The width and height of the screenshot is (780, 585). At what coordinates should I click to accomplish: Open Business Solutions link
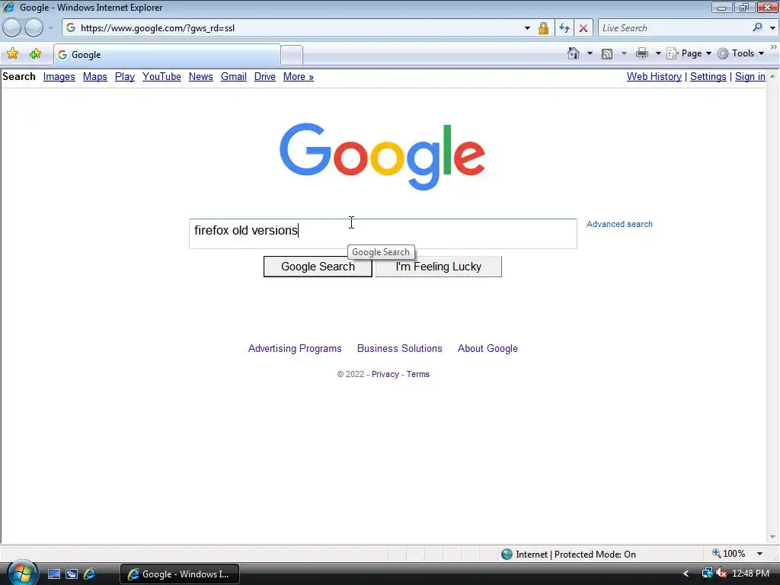point(399,349)
